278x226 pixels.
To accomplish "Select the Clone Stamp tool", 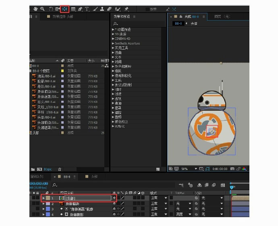I will 102,9.
